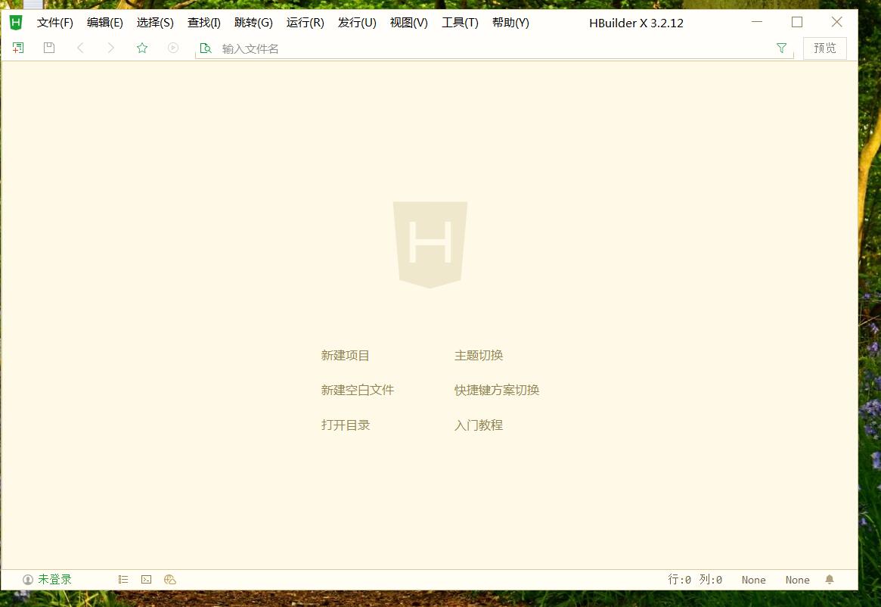
Task: Toggle the project list icon in status bar
Action: (x=123, y=580)
